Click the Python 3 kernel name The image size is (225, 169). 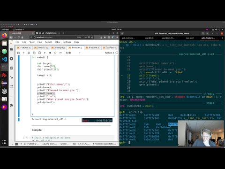(x=109, y=53)
